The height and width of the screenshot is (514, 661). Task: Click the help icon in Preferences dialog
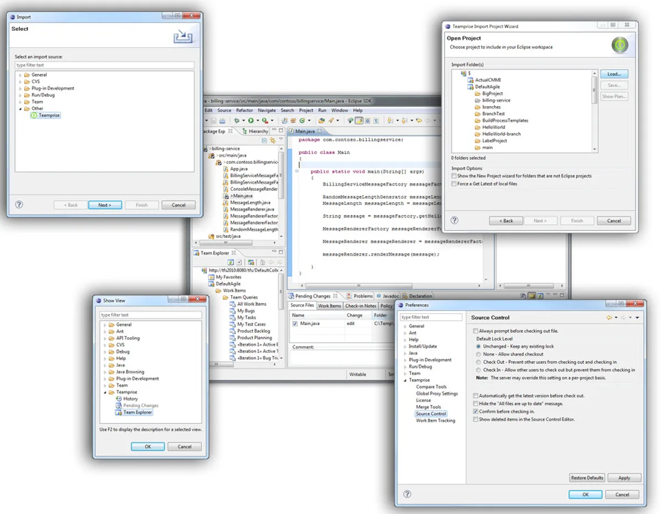click(x=407, y=494)
